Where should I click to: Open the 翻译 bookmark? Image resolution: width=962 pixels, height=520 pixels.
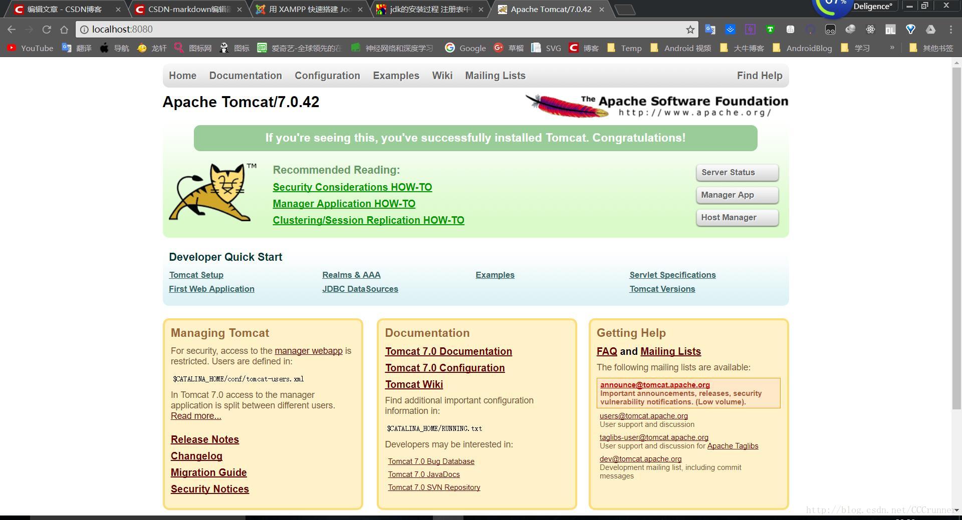(77, 48)
